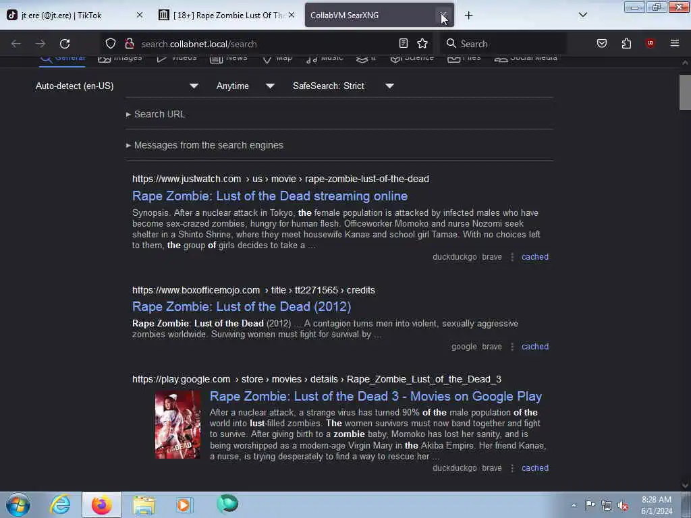Viewport: 691px width, 518px height.
Task: Open the Extensions puzzle icon
Action: [x=626, y=43]
